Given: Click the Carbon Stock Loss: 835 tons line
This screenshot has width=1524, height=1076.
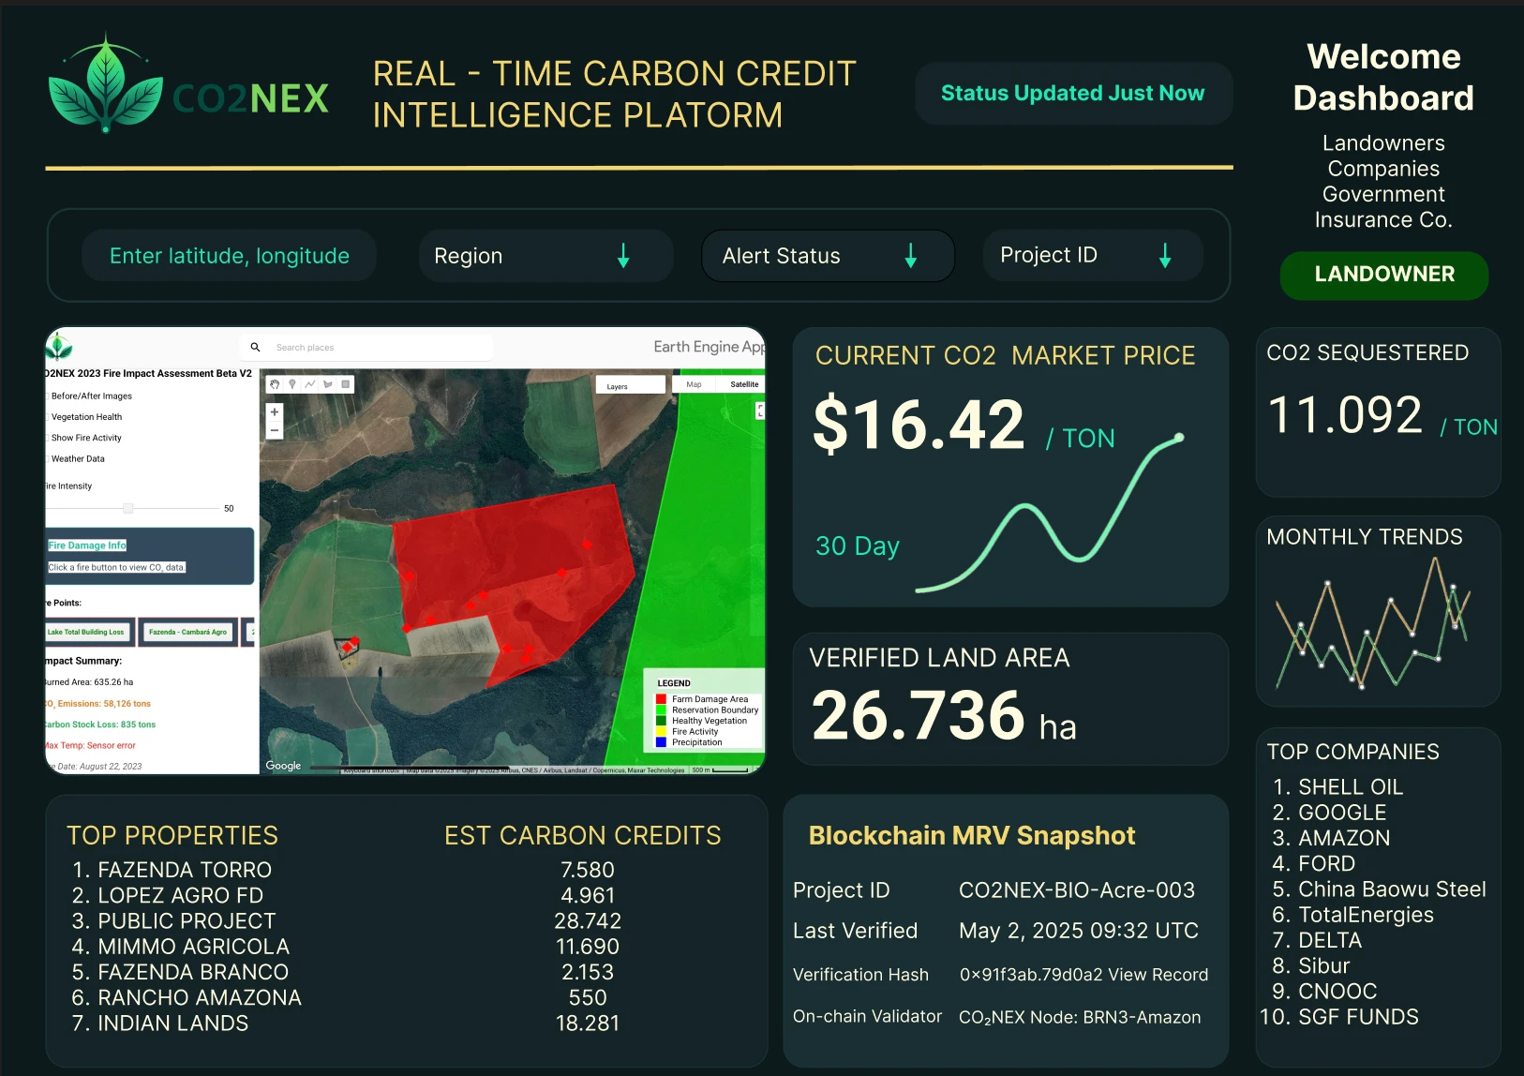Looking at the screenshot, I should [x=101, y=725].
